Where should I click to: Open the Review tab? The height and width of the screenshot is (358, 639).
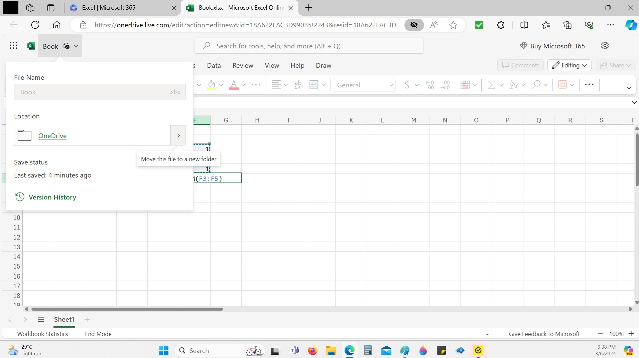point(243,65)
